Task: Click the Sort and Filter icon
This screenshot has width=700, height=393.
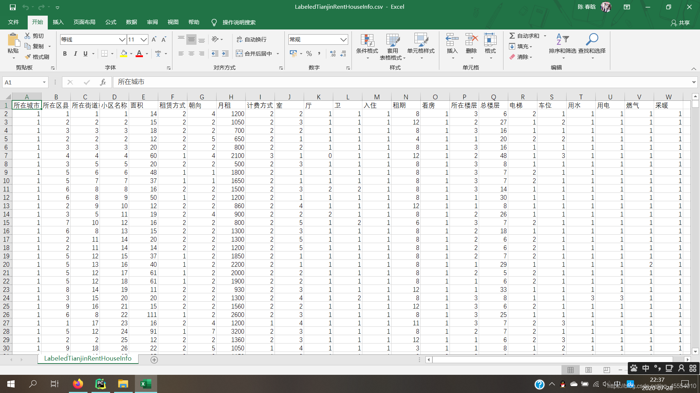Action: tap(562, 39)
